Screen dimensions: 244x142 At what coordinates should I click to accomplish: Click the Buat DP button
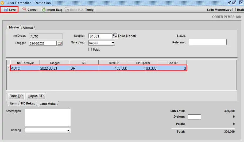16,96
